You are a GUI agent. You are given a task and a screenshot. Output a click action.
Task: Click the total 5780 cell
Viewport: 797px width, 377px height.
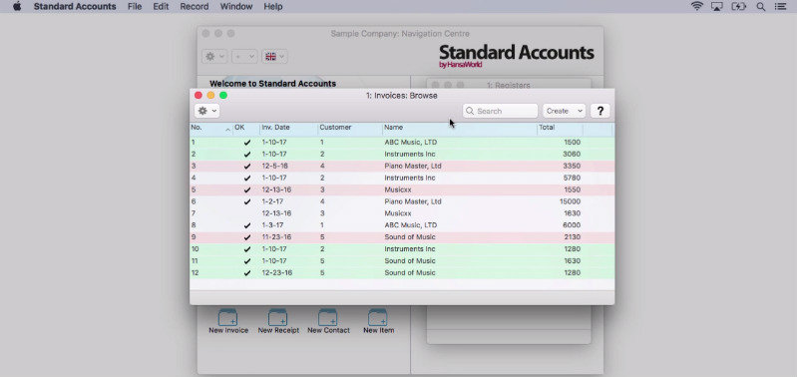572,178
